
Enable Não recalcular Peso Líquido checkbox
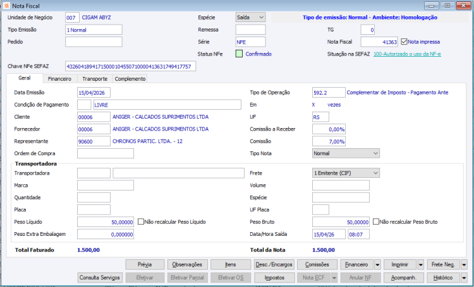[140, 222]
